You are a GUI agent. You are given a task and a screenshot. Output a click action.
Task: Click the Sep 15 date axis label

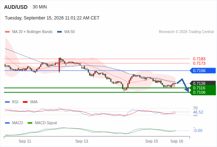pos(152,141)
